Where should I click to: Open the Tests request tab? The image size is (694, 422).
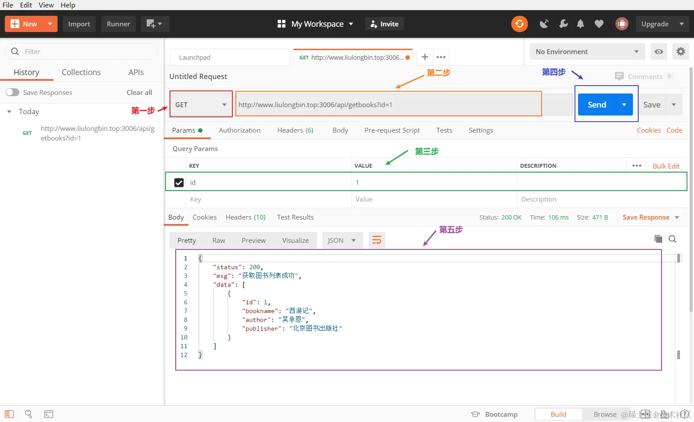[x=444, y=130]
